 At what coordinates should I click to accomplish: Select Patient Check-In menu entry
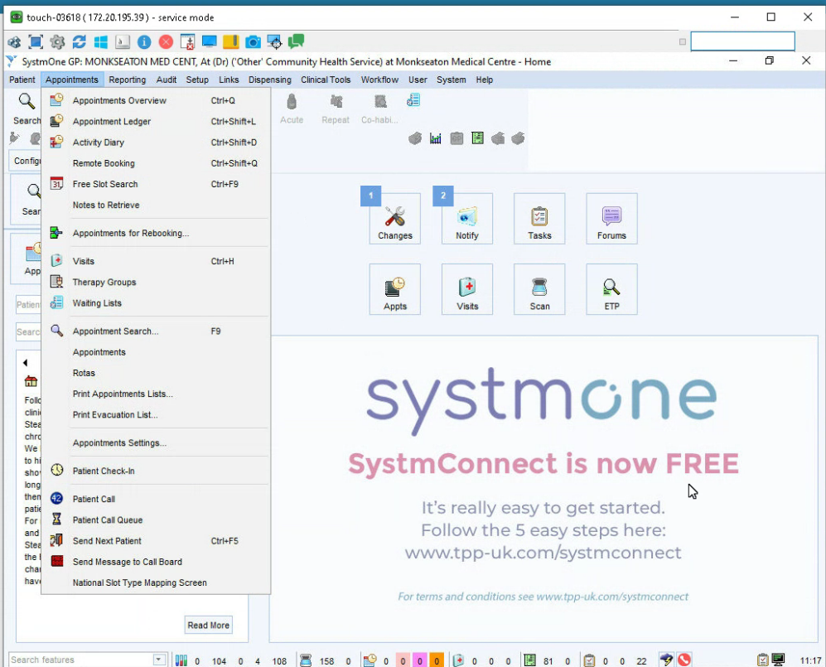(156, 471)
